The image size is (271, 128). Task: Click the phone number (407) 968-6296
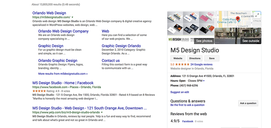pyautogui.click(x=189, y=86)
